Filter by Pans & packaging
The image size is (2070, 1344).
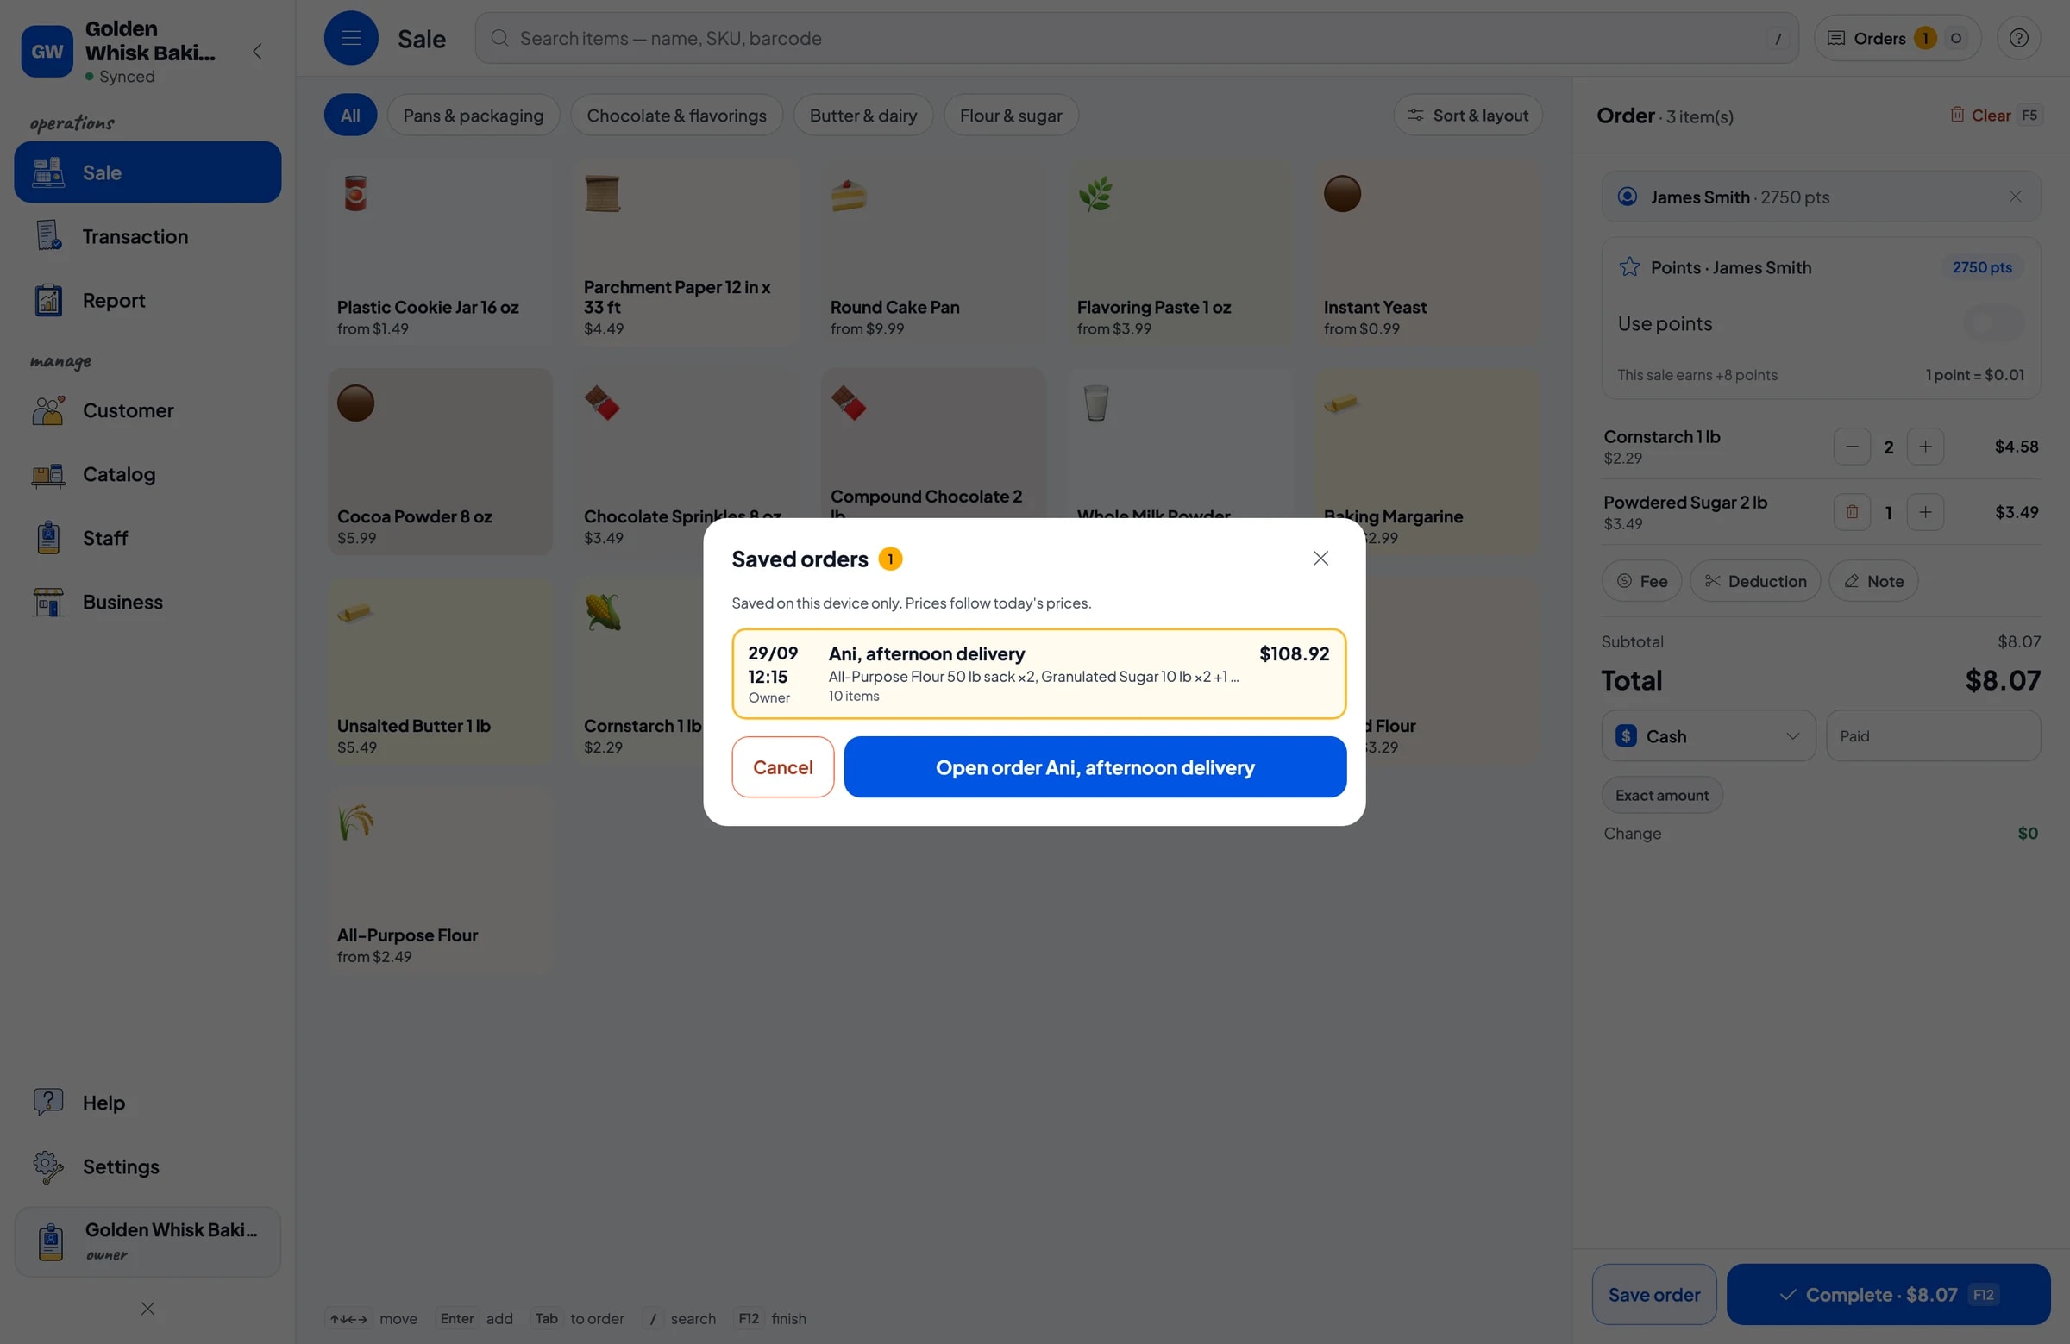coord(474,115)
